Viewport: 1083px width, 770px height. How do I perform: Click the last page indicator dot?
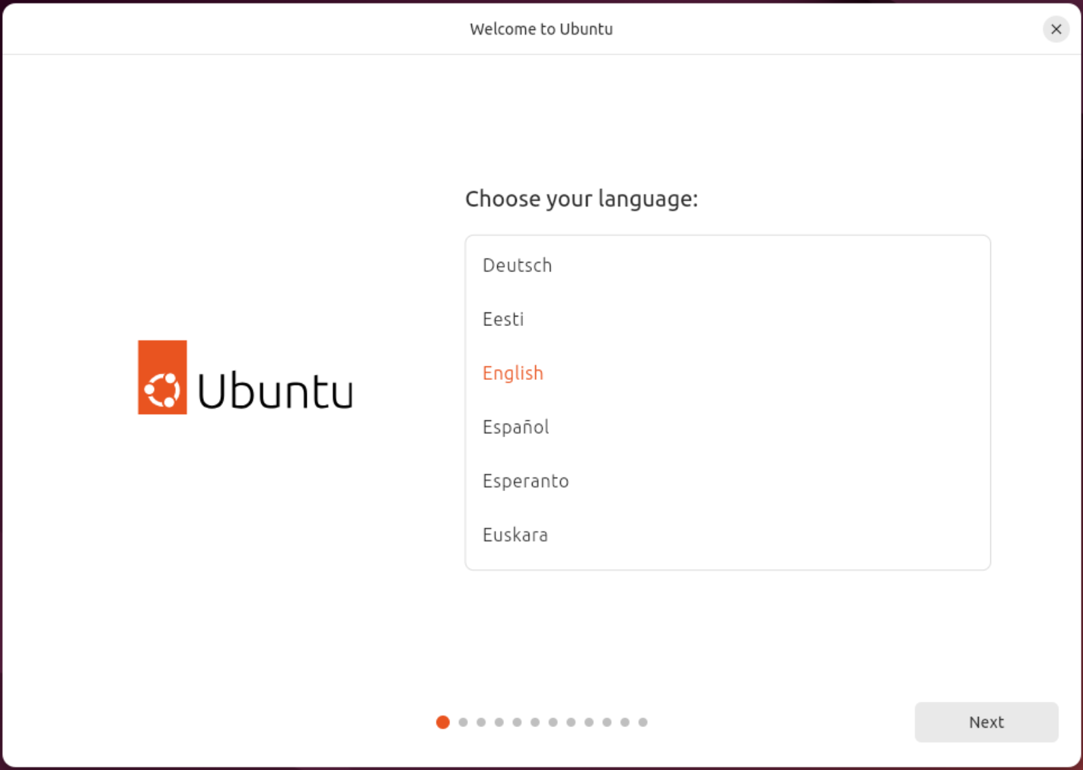tap(642, 722)
